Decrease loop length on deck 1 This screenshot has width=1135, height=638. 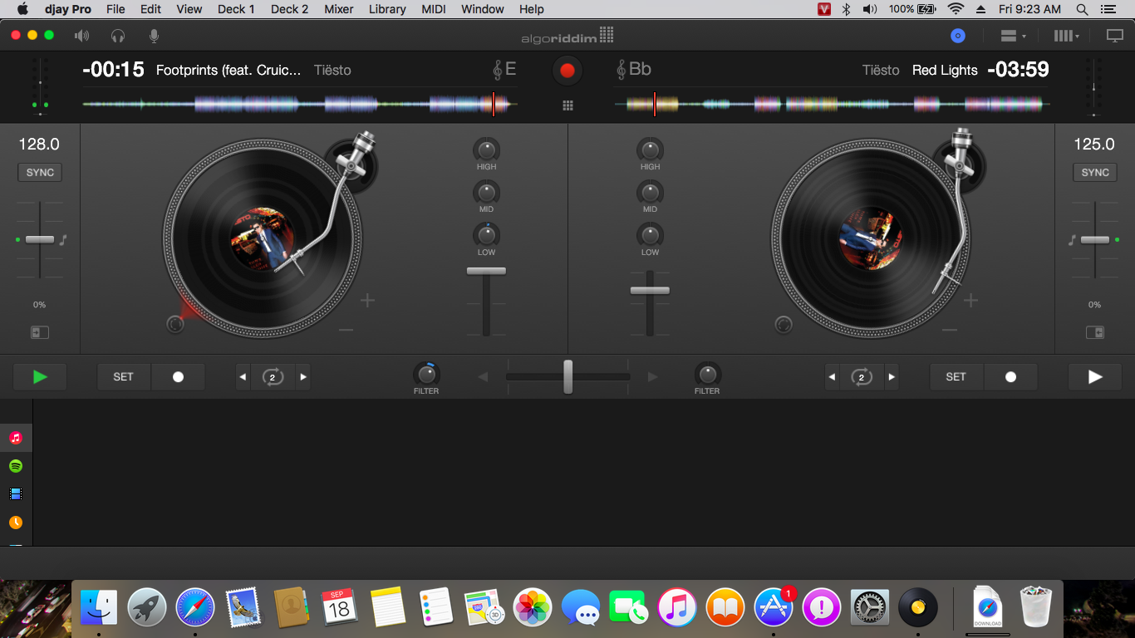pos(243,376)
